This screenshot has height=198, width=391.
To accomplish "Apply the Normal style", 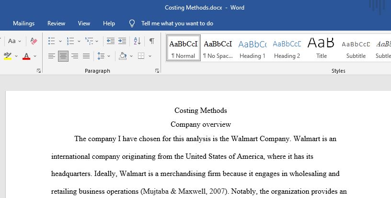I will click(x=183, y=48).
